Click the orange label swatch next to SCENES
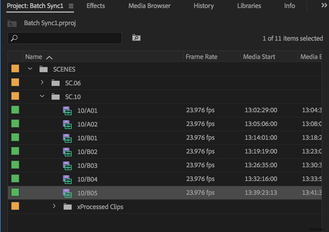 point(15,68)
